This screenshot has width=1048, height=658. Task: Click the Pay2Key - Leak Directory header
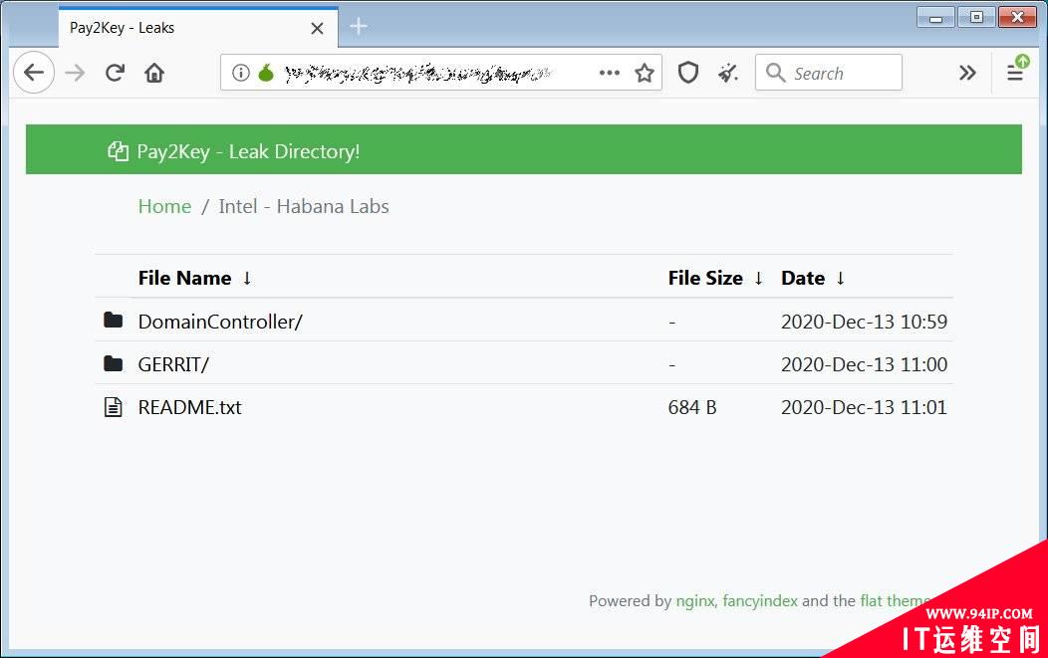pos(248,151)
